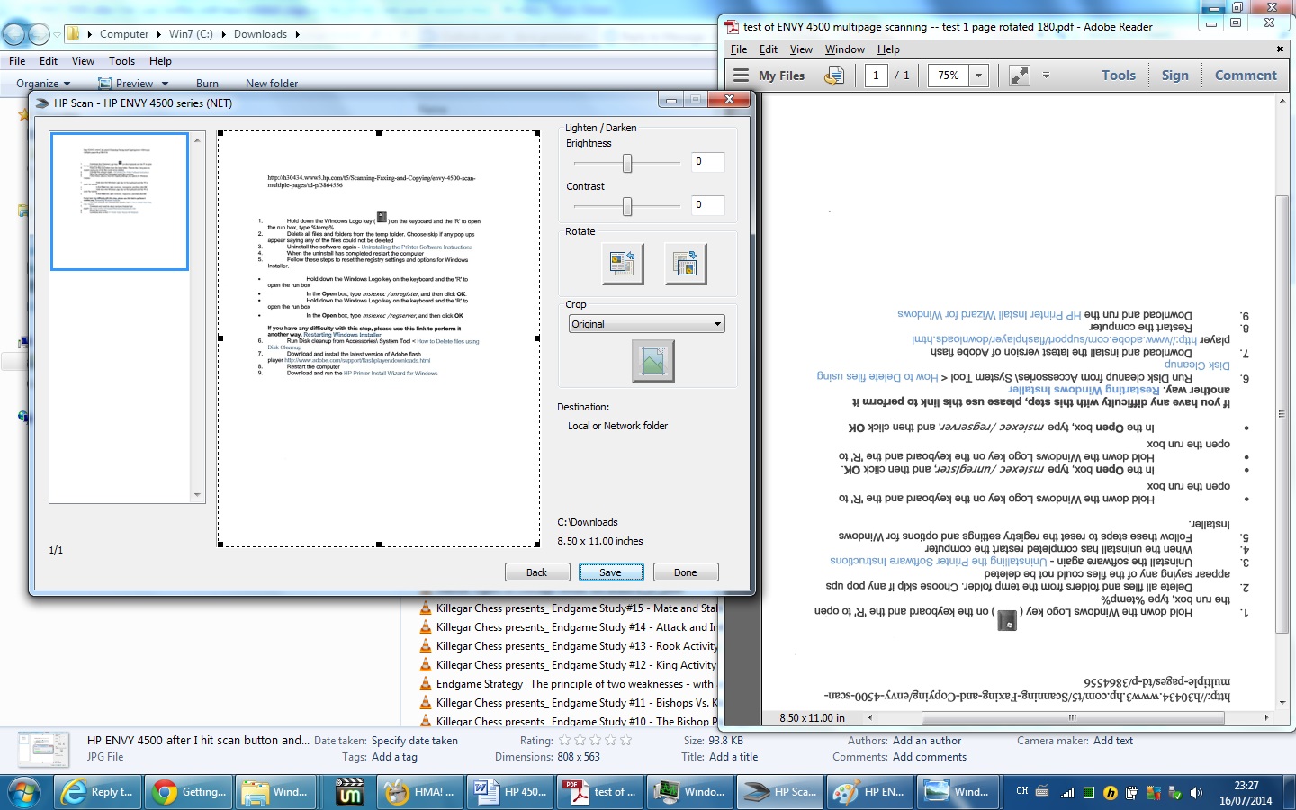This screenshot has height=810, width=1296.
Task: Expand the Preview button dropdown arrow
Action: point(165,84)
